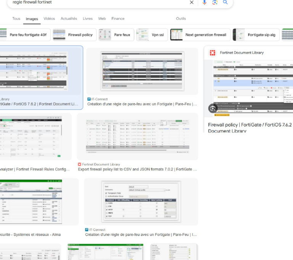The width and height of the screenshot is (293, 260).
Task: Click the blue magnifier search icon
Action: (225, 2)
